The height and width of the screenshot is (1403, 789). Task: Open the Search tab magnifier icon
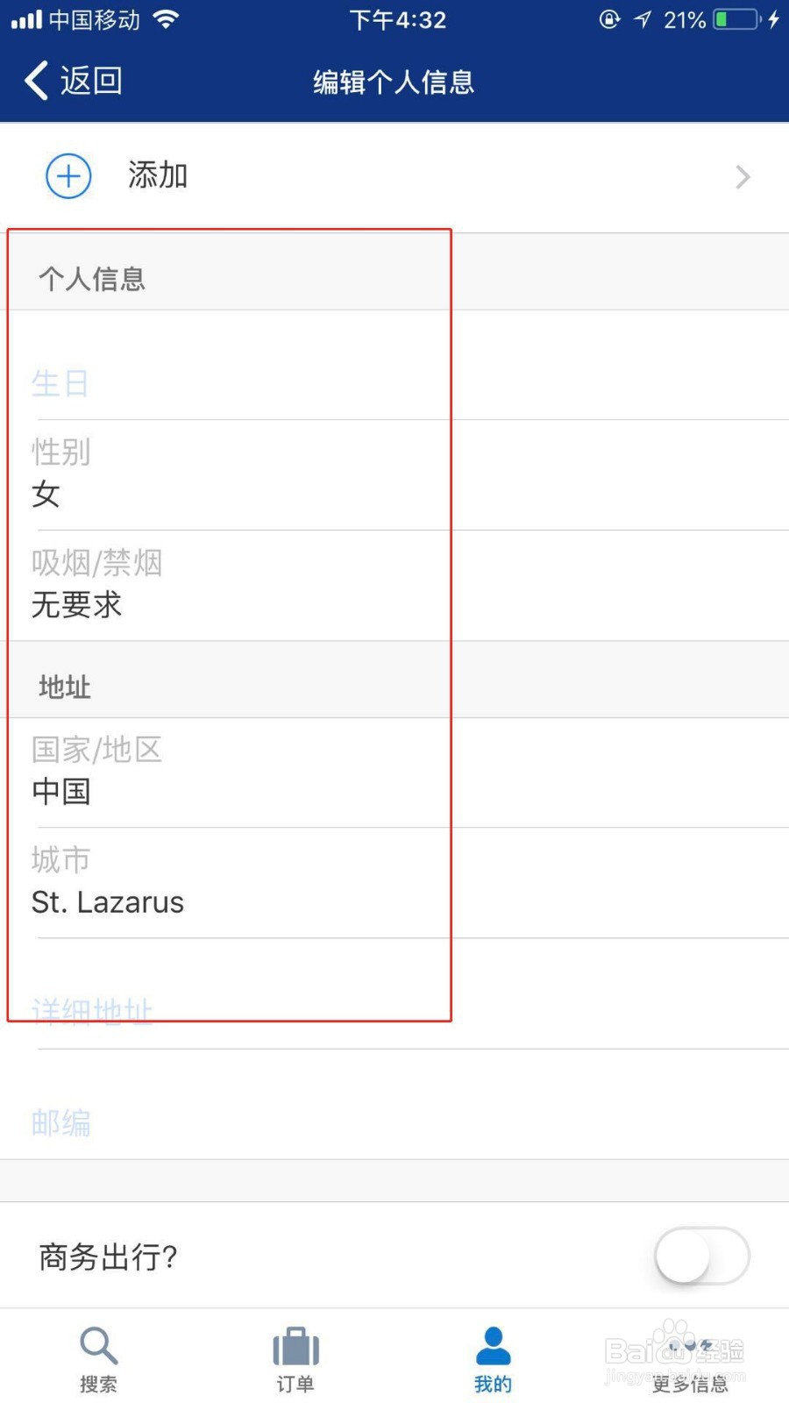point(98,1344)
